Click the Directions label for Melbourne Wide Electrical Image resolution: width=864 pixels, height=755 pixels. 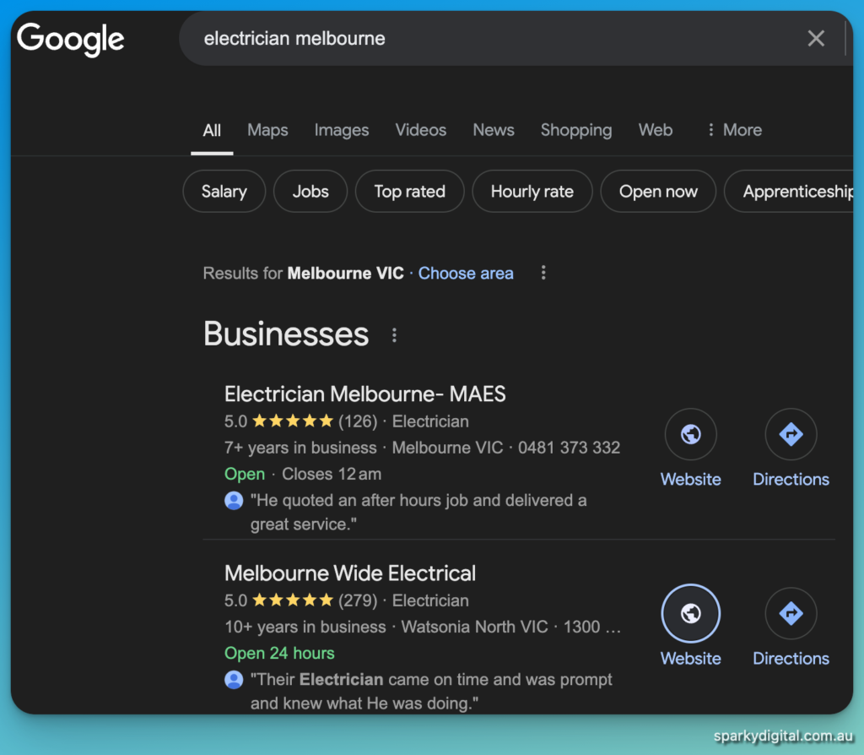(791, 659)
